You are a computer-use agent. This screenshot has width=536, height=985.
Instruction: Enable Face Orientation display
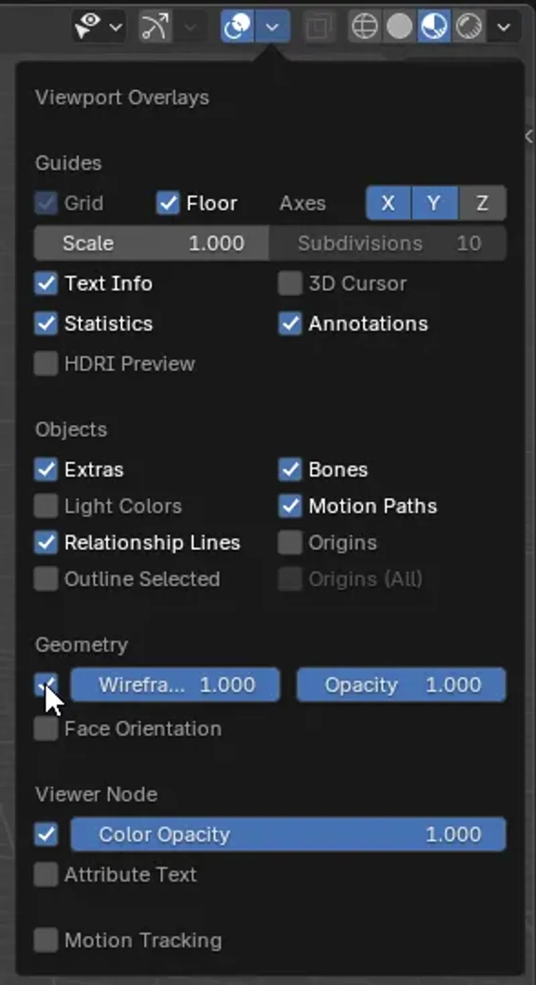tap(46, 728)
